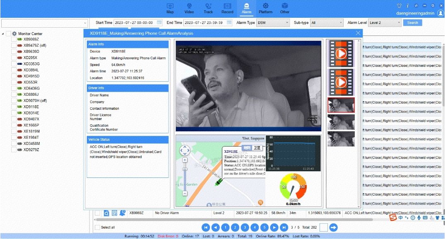
Task: Switch to the Platform tab
Action: click(265, 8)
